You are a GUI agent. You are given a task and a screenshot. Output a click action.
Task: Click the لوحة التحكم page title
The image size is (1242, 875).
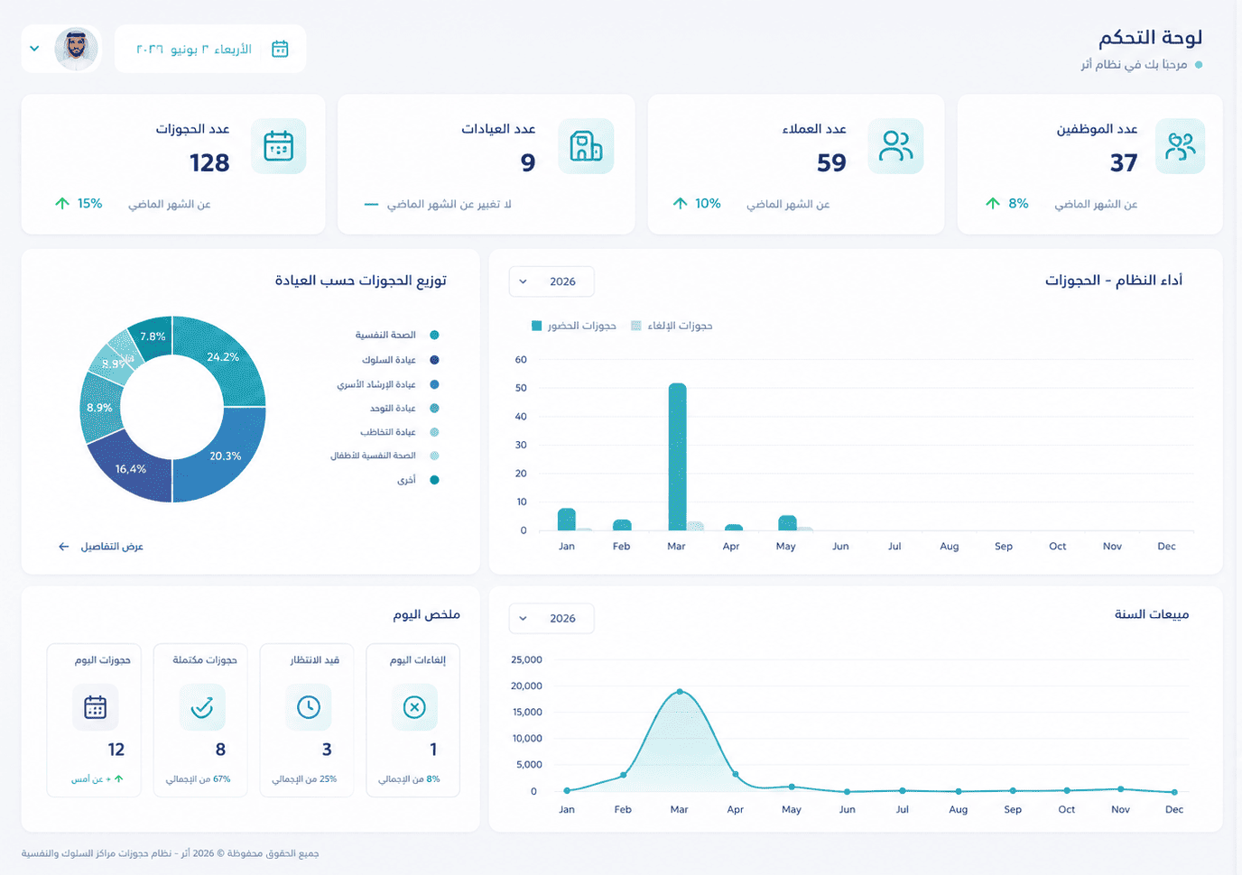point(1150,38)
